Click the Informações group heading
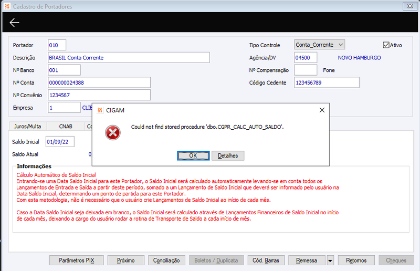 (x=34, y=166)
